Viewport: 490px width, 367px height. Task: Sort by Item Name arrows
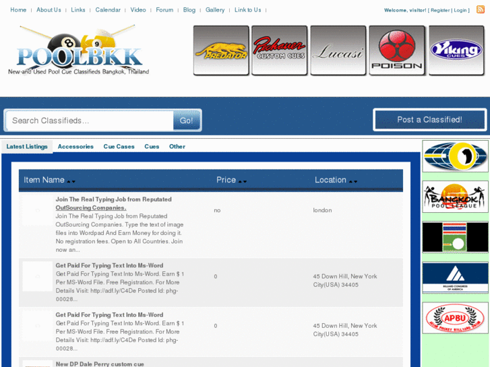pos(71,181)
